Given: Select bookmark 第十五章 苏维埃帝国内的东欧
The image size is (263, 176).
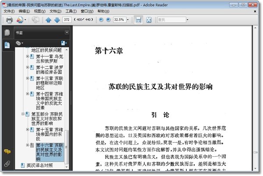Looking at the screenshot, I should [x=50, y=134].
